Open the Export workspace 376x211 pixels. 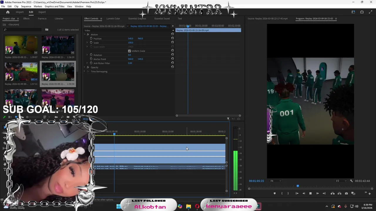[x=42, y=12]
